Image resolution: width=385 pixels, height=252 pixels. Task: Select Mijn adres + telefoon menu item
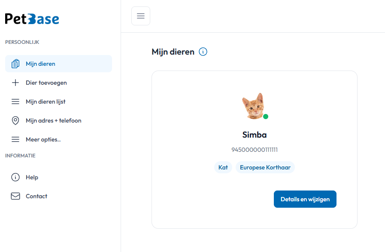(x=53, y=120)
